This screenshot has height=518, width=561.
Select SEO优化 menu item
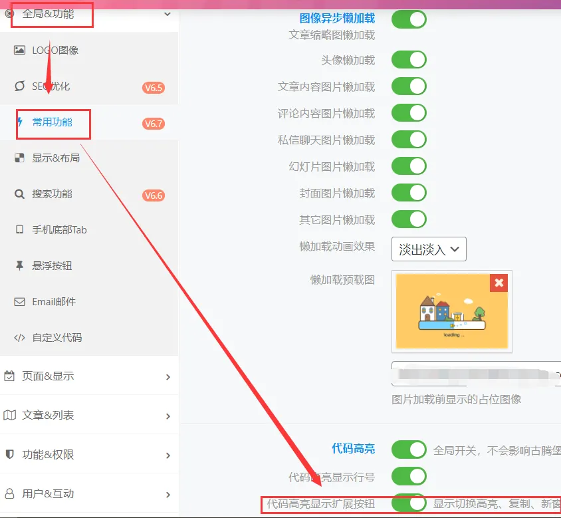89,86
